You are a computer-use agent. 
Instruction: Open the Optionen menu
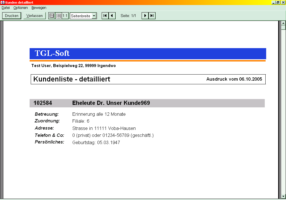coord(21,8)
